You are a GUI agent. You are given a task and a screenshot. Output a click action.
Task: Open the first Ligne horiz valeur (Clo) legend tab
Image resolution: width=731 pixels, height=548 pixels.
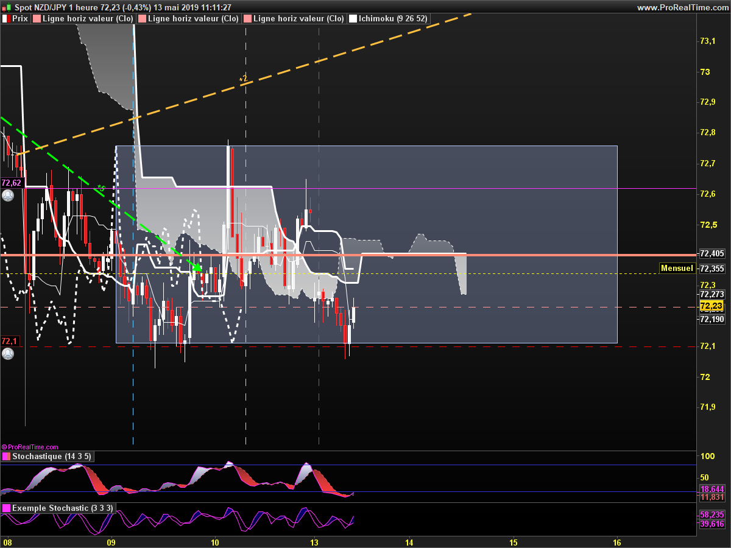[83, 19]
